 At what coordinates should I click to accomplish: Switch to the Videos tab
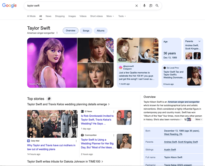(x=83, y=16)
